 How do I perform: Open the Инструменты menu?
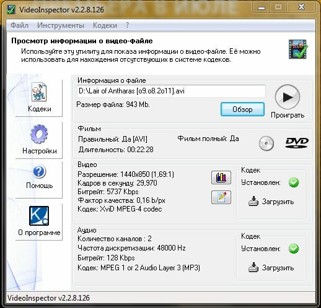click(x=61, y=25)
